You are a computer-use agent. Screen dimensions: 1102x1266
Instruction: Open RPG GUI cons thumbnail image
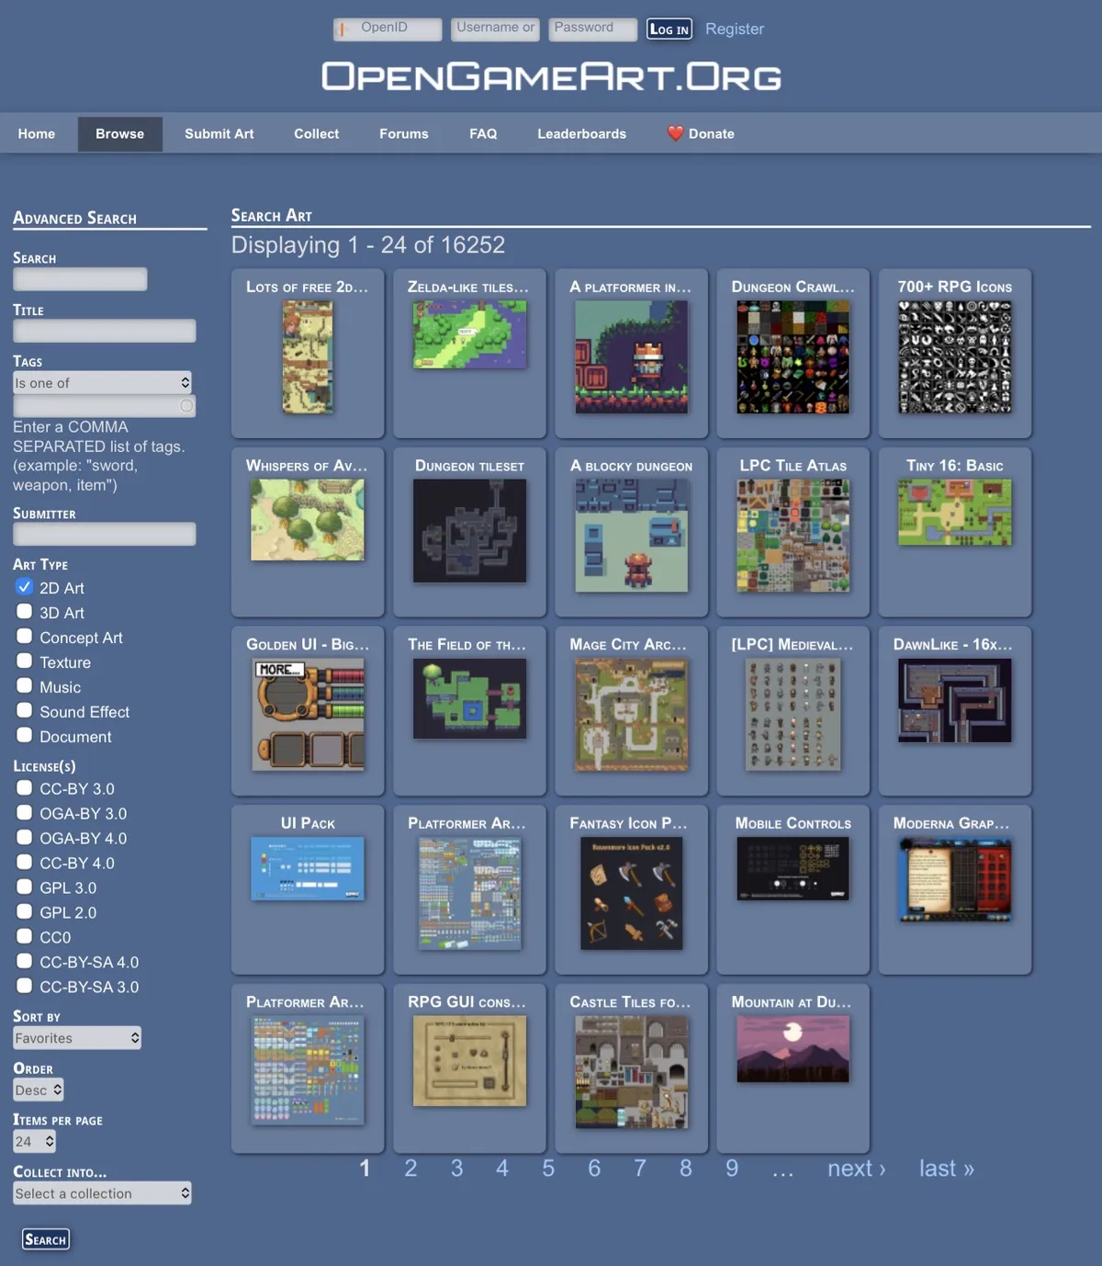(x=469, y=1060)
